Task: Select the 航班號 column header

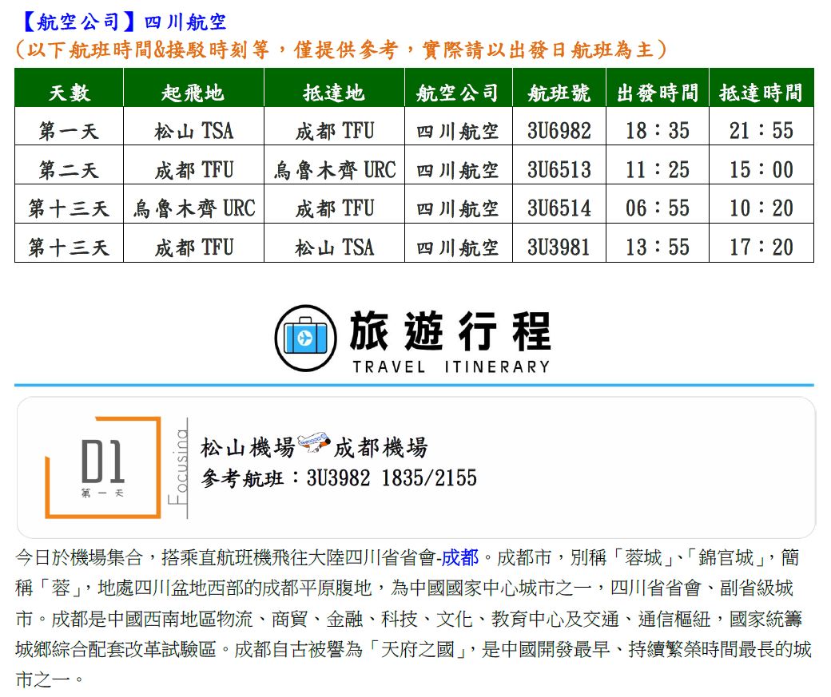Action: click(x=559, y=92)
